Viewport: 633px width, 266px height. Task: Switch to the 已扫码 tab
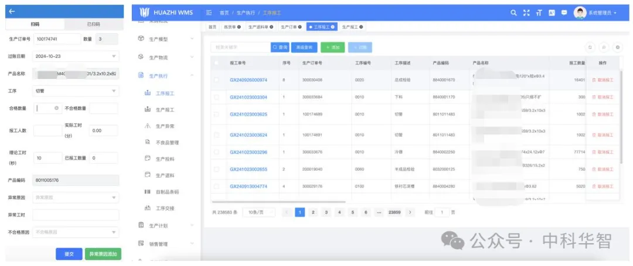[x=93, y=25]
